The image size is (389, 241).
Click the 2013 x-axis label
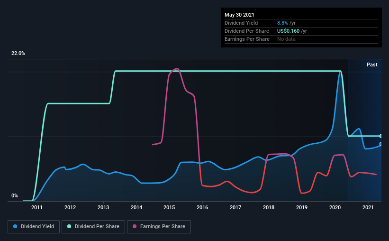point(103,207)
